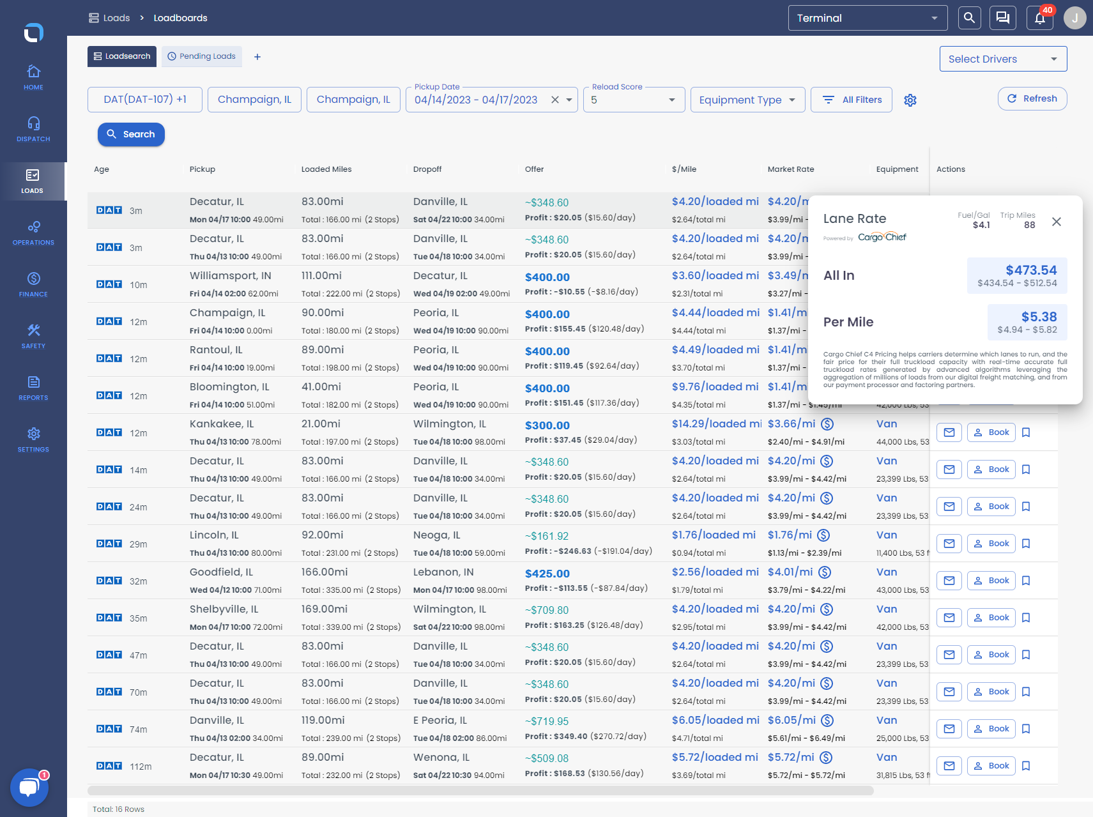Add a new loadboard tab with plus
Image resolution: width=1093 pixels, height=817 pixels.
(x=257, y=57)
